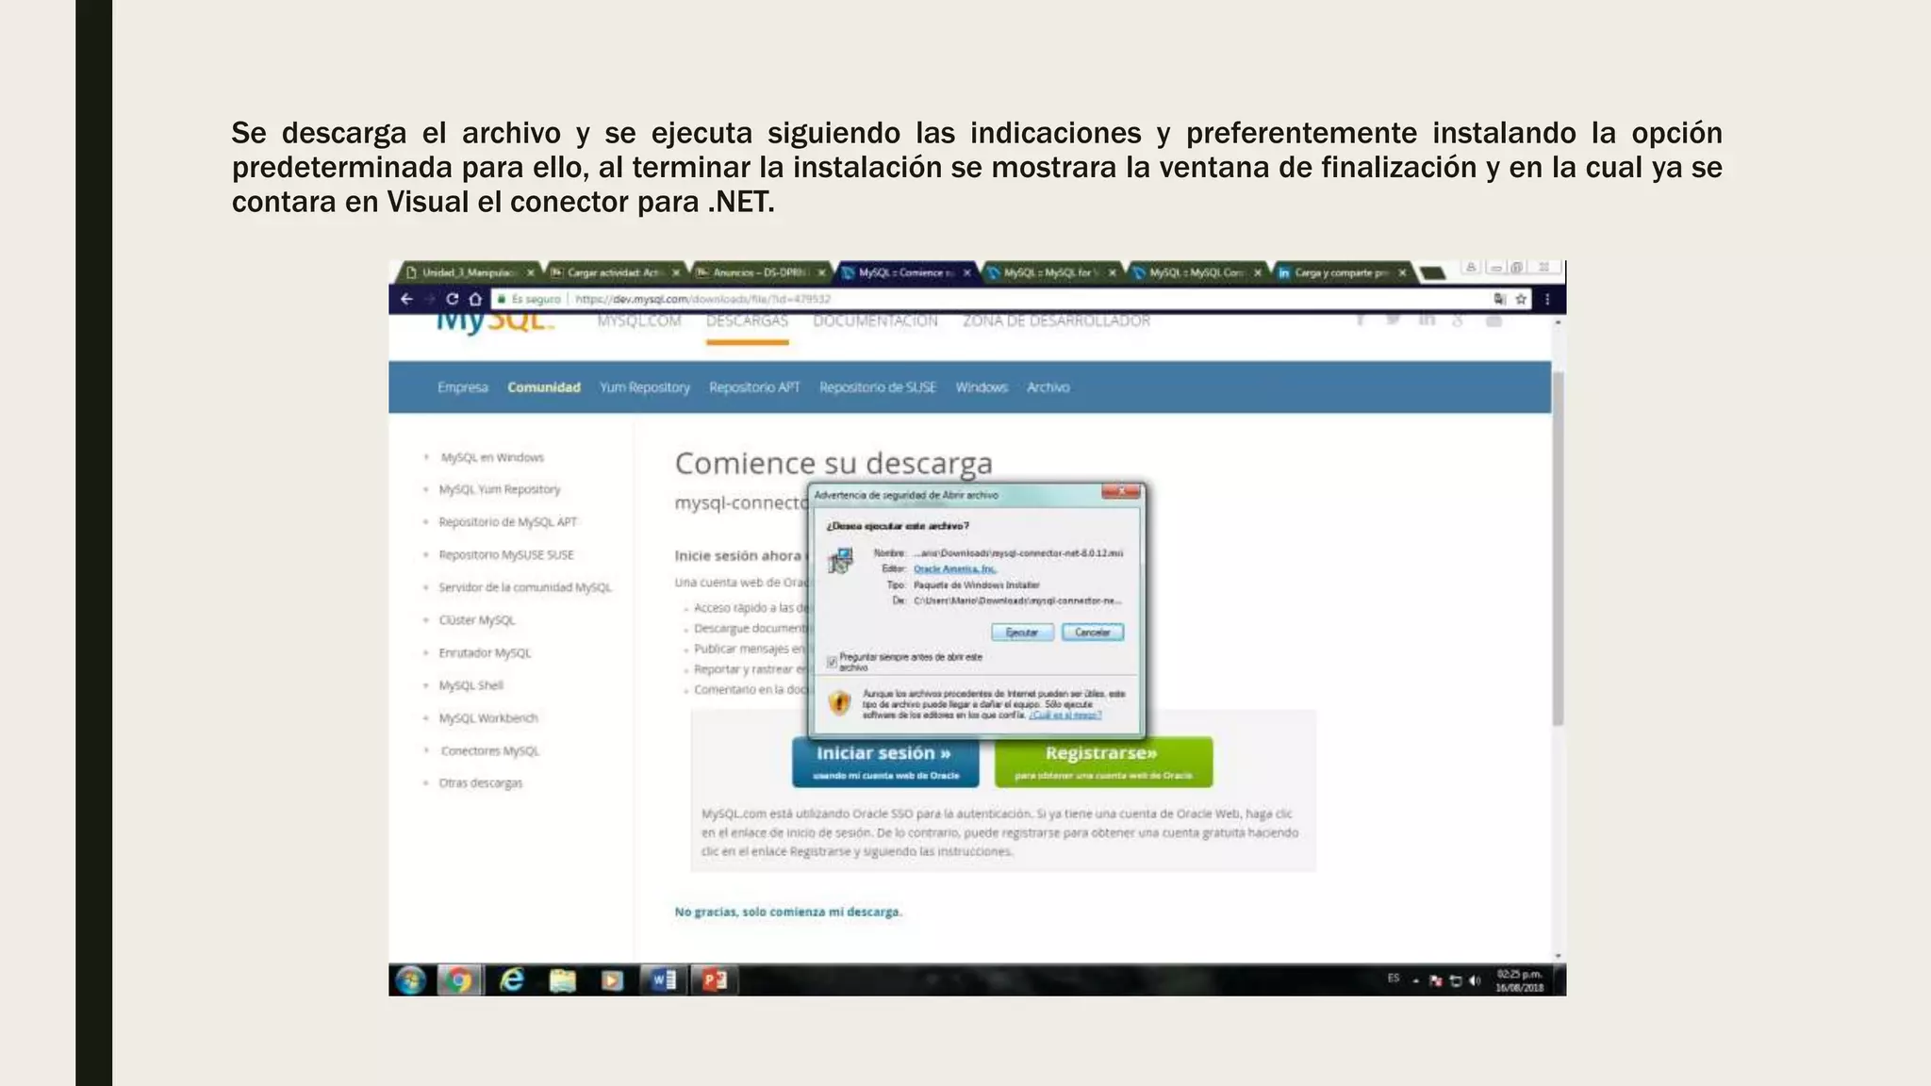
Task: Close the security warning dialog
Action: click(1121, 491)
